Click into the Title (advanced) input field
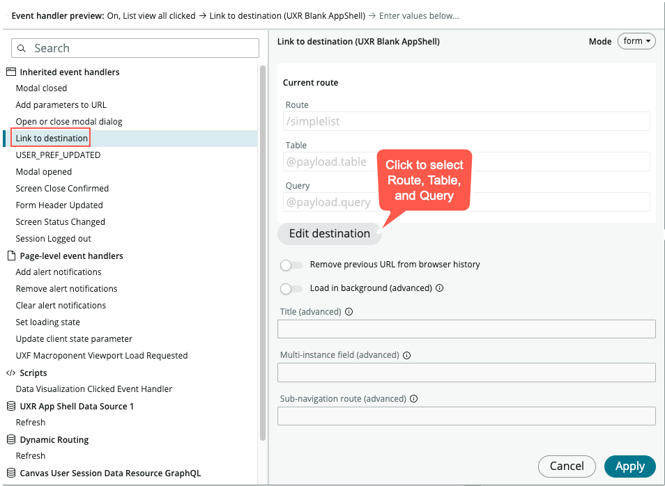The height and width of the screenshot is (486, 665). click(466, 329)
